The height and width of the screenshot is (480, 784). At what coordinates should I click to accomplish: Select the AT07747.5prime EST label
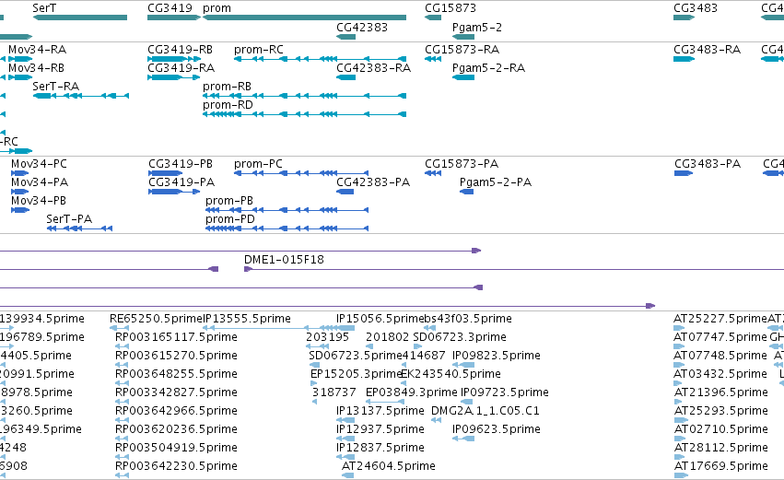pos(720,337)
